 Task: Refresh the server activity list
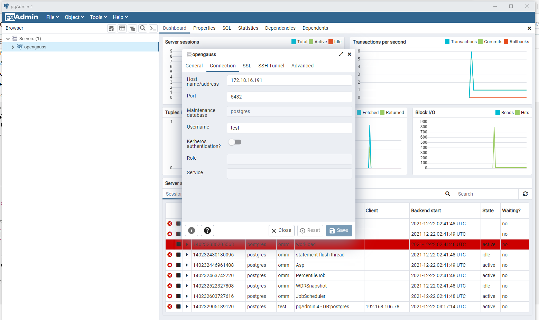coord(525,194)
